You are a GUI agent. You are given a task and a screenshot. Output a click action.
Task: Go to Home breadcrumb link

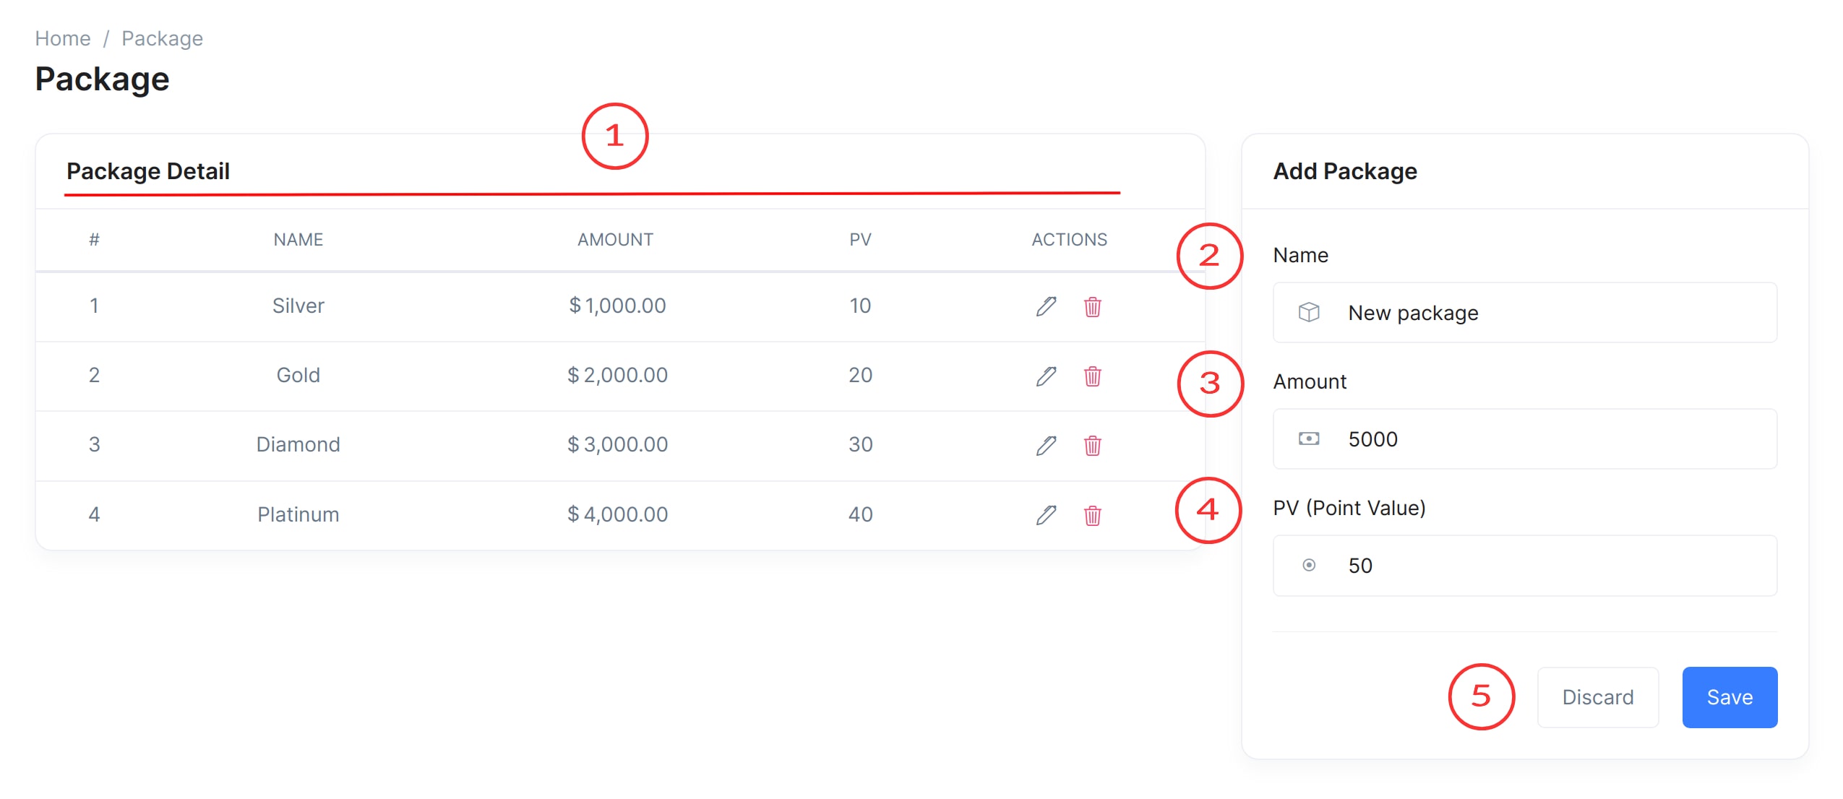[63, 38]
